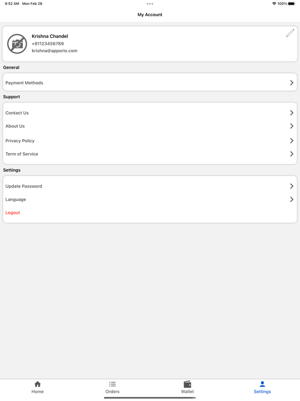Tap the three-dot multitasking indicator at top
Viewport: 300px width, 401px height.
[150, 4]
